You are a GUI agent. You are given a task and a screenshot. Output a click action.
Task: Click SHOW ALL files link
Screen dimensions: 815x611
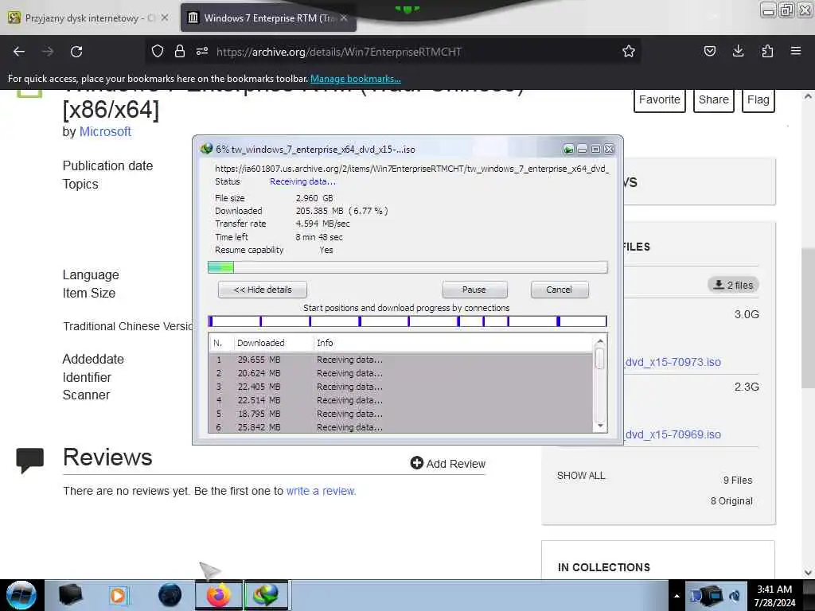click(580, 476)
